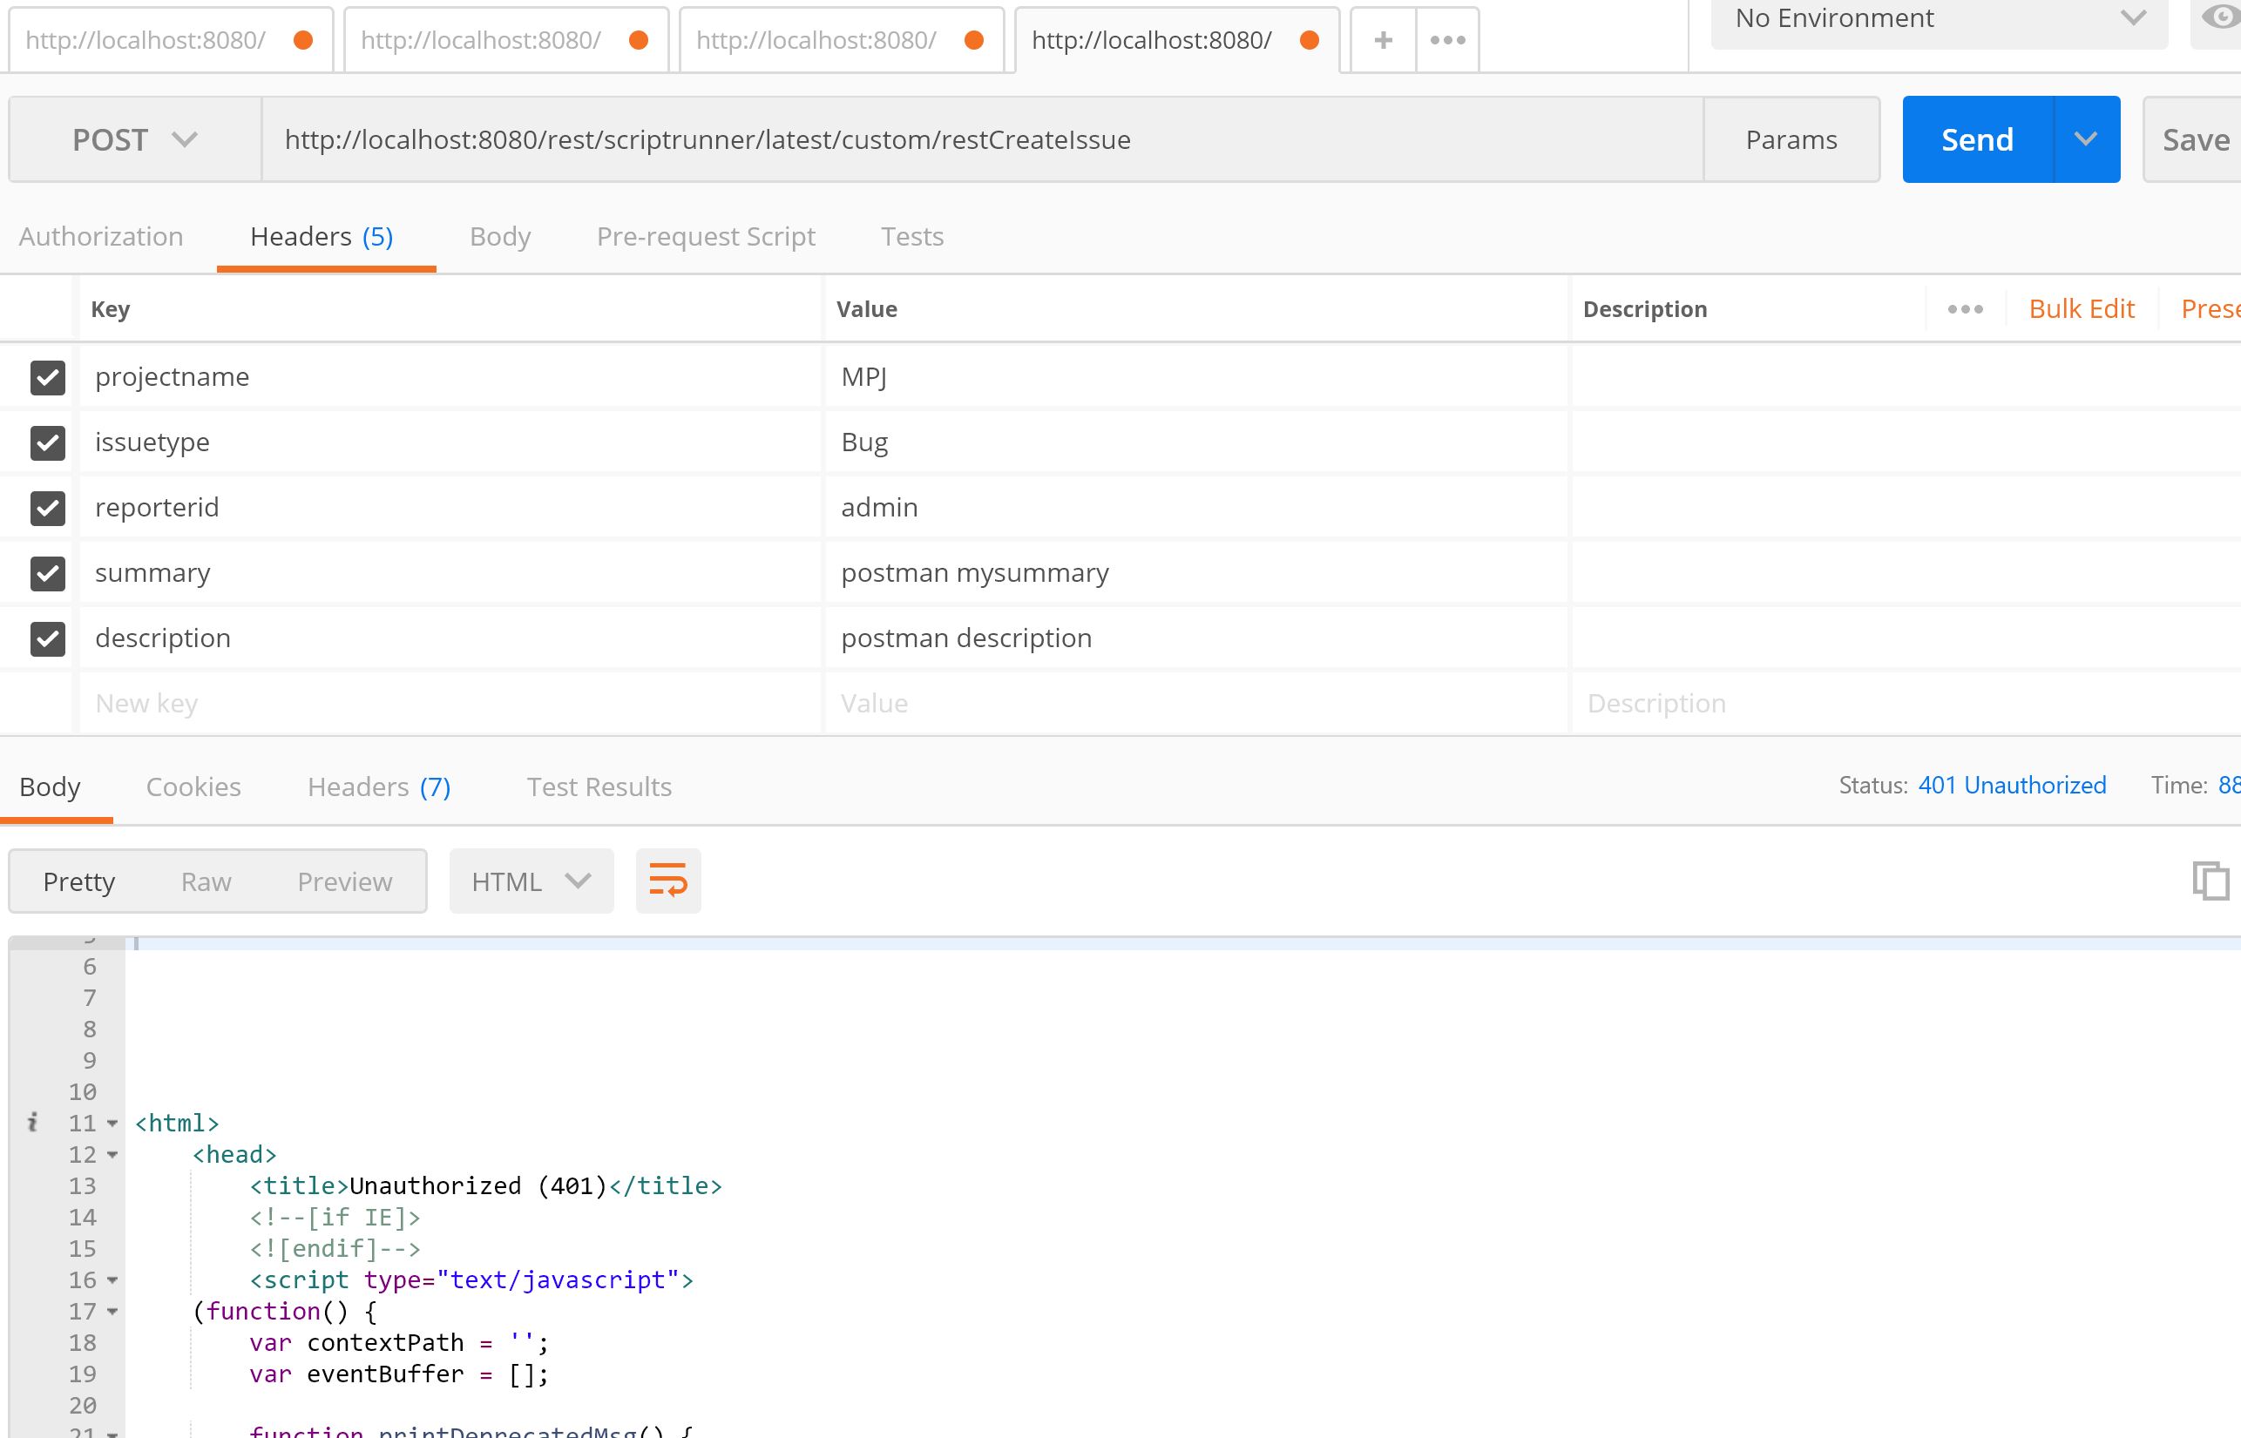Screen dimensions: 2241x1438
Task: Copy the response body to clipboard
Action: (2212, 880)
